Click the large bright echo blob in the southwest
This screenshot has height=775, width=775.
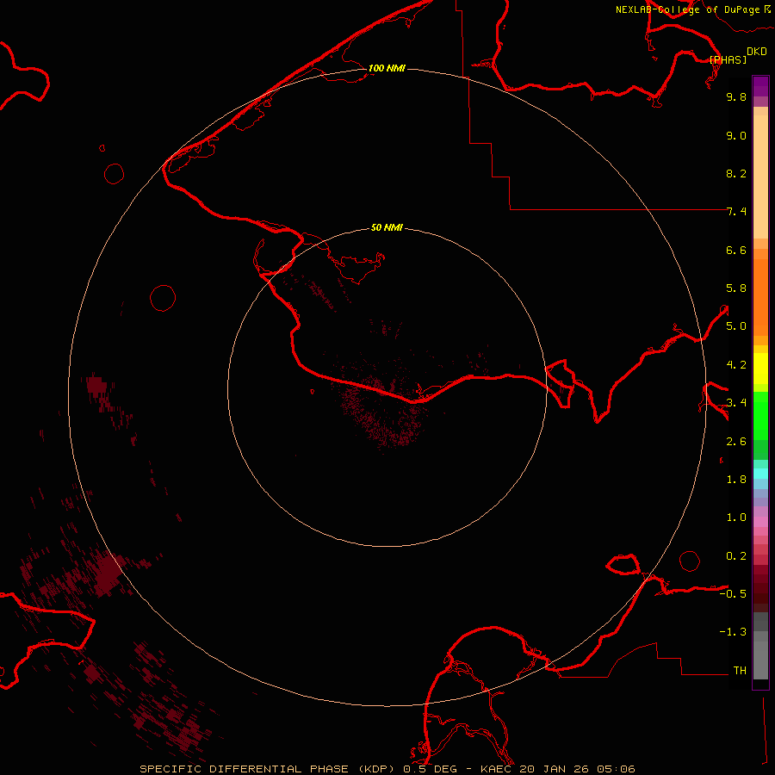pyautogui.click(x=107, y=572)
